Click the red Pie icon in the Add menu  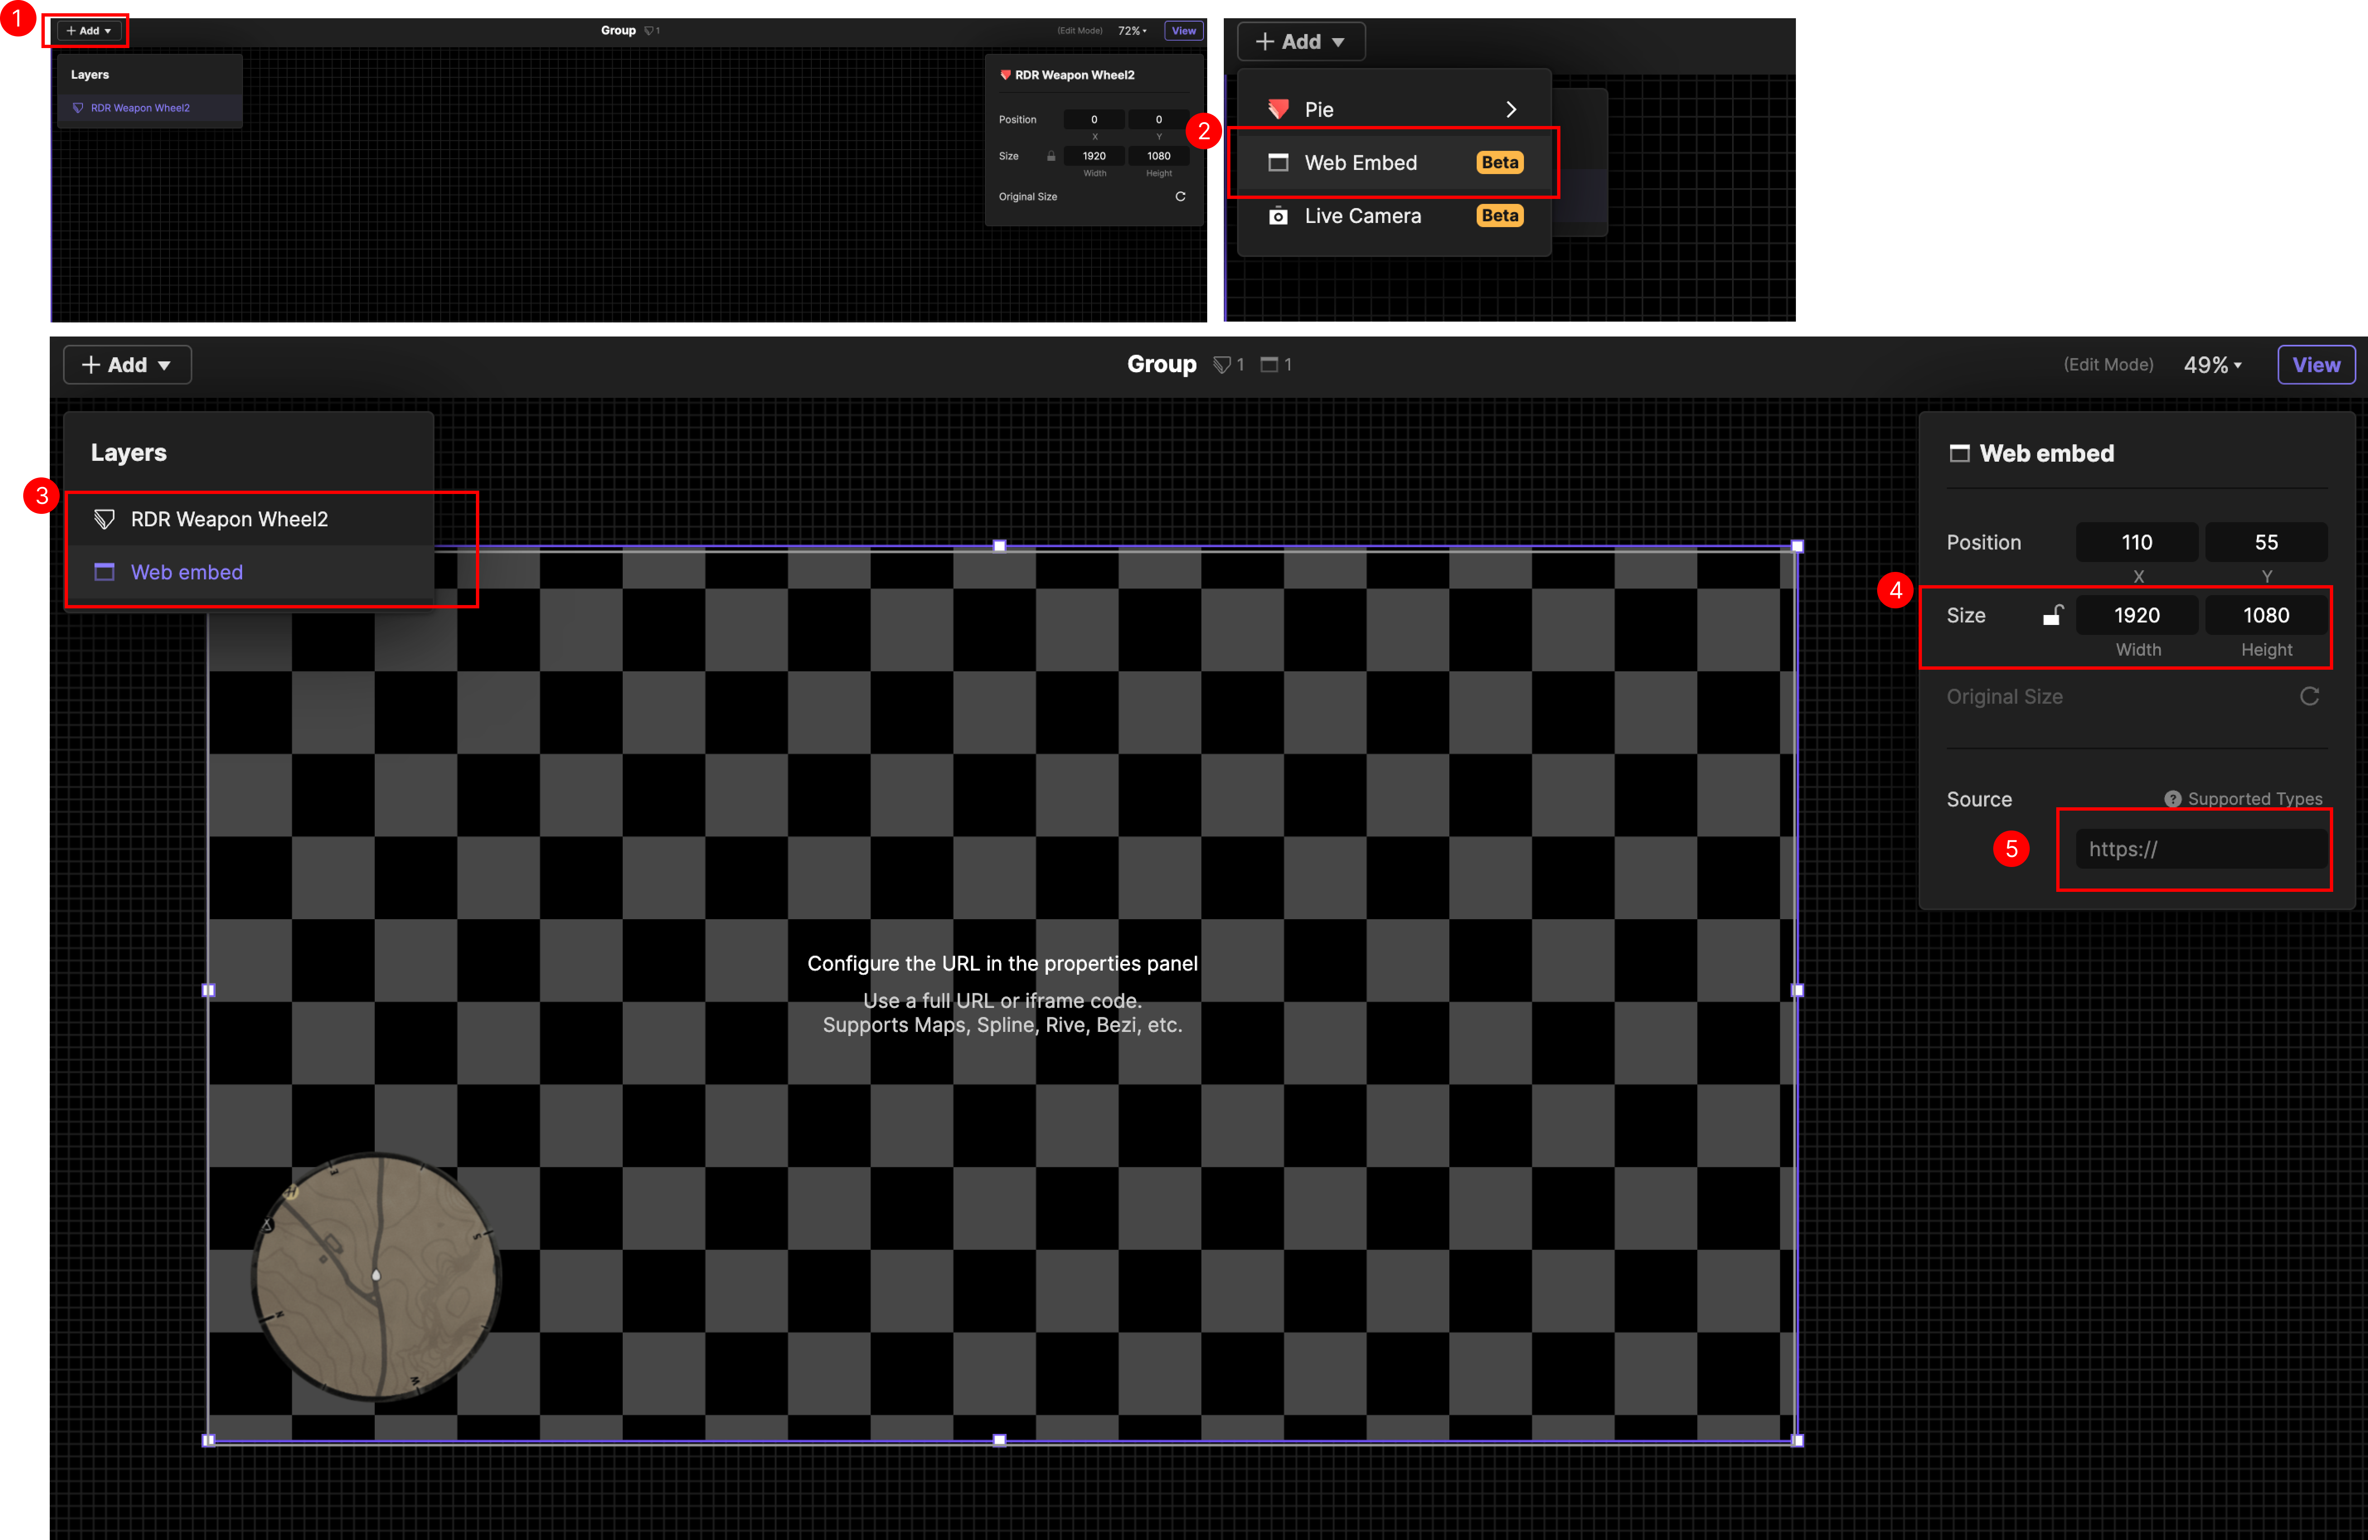click(x=1279, y=109)
